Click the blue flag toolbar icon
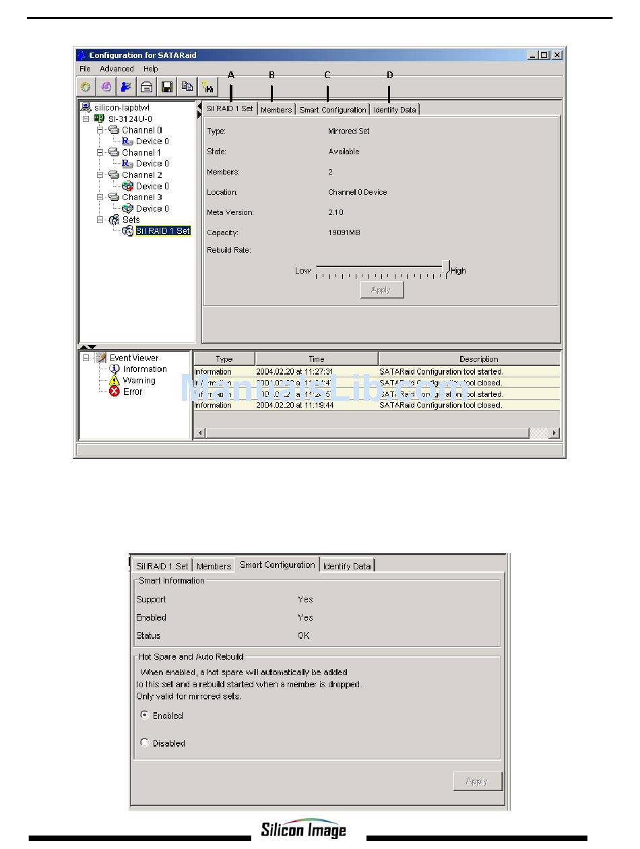640x849 pixels. coord(126,87)
